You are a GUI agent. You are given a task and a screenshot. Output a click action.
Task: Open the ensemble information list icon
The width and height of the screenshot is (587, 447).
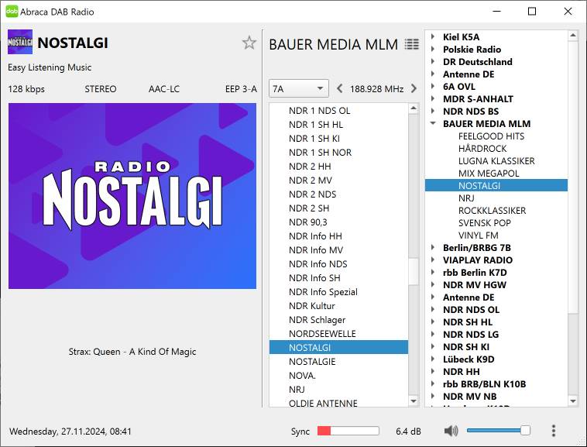[x=411, y=45]
